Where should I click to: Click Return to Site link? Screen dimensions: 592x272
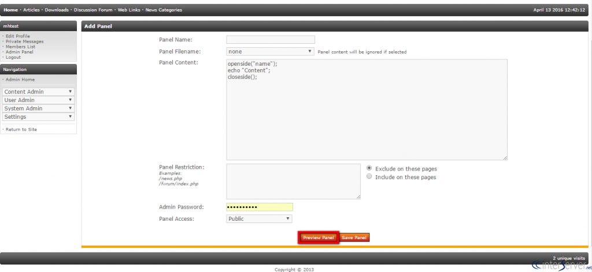tap(21, 130)
